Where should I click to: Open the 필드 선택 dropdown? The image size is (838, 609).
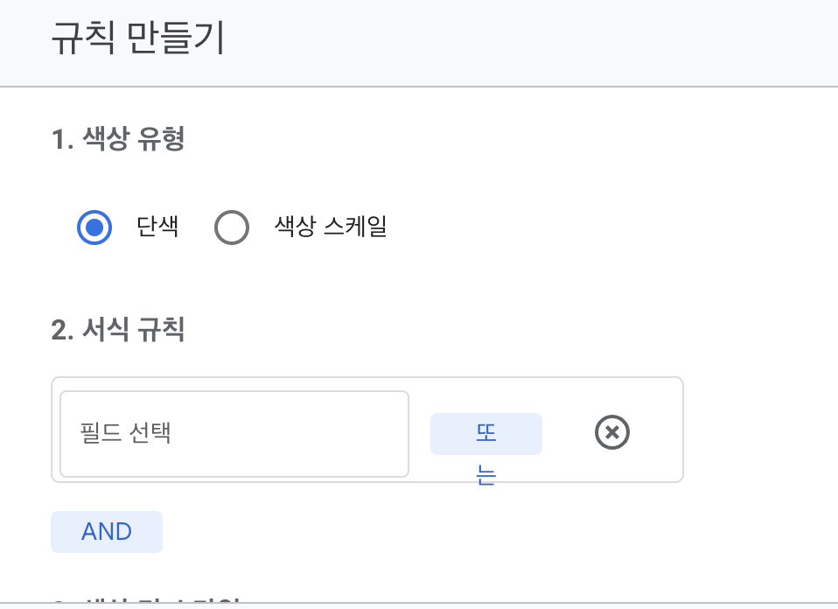click(x=234, y=434)
